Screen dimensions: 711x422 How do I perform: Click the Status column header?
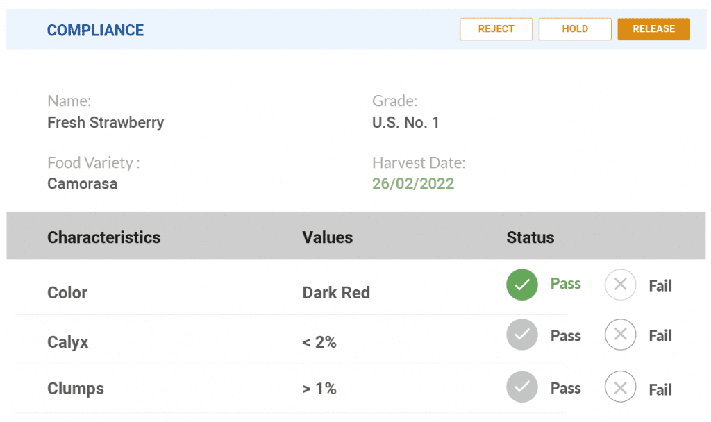[530, 237]
